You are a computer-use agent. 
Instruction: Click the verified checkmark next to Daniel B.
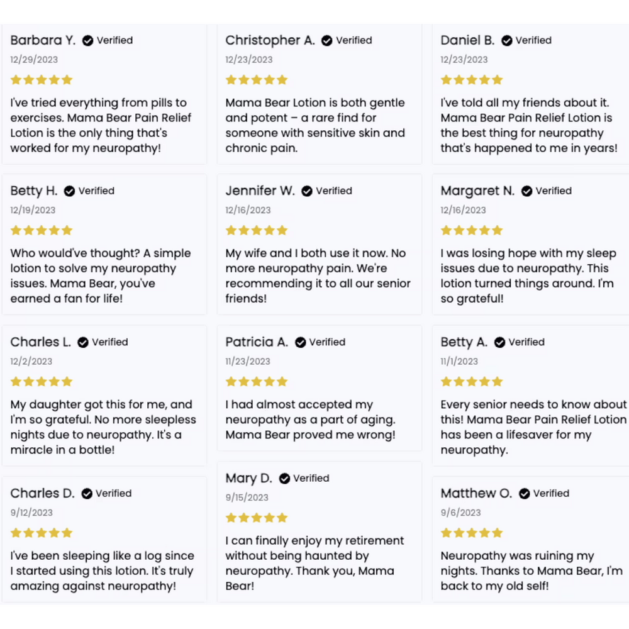coord(507,40)
